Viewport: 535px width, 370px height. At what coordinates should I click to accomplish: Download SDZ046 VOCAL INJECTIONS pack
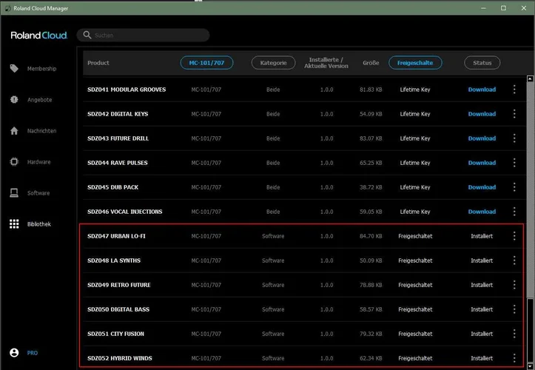(x=482, y=212)
